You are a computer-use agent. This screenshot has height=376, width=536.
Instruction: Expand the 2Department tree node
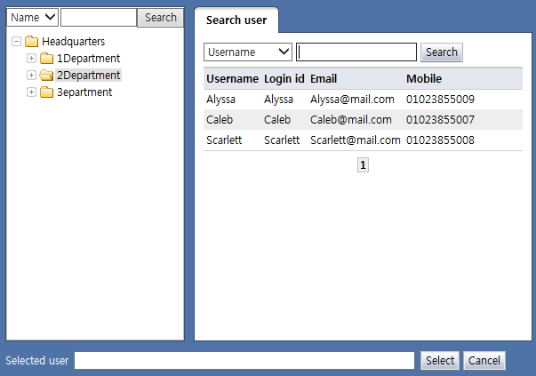[32, 76]
